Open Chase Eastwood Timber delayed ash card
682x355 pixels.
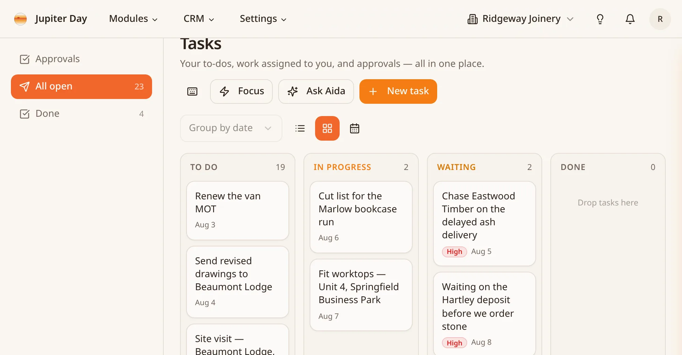pos(485,224)
